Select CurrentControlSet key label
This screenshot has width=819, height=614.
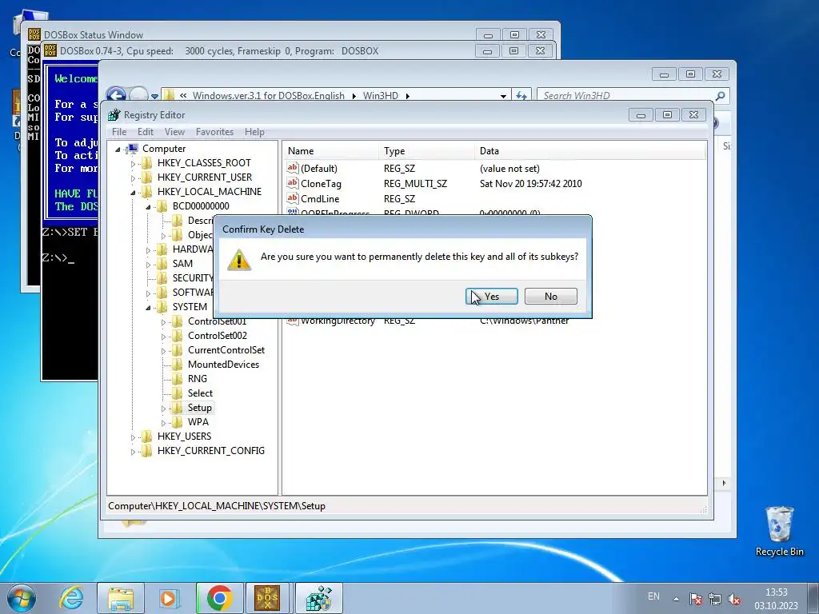pos(226,350)
